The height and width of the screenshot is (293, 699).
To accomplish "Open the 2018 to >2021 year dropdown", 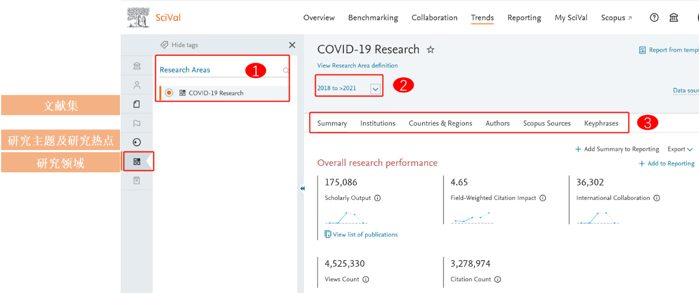I will (375, 89).
